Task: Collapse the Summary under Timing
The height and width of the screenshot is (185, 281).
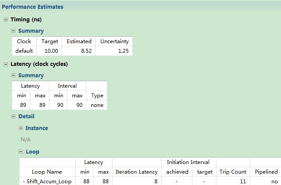Action: [14, 31]
